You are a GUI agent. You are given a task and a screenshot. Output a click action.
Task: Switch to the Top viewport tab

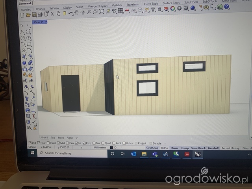pos(53,138)
